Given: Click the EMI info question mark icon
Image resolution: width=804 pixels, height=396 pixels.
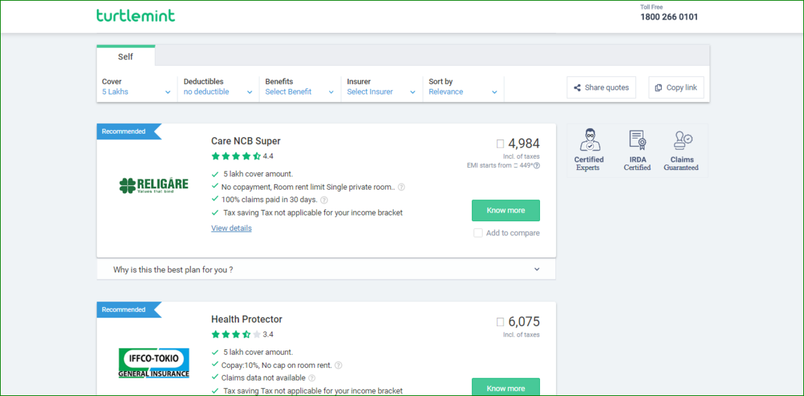Looking at the screenshot, I should tap(536, 166).
